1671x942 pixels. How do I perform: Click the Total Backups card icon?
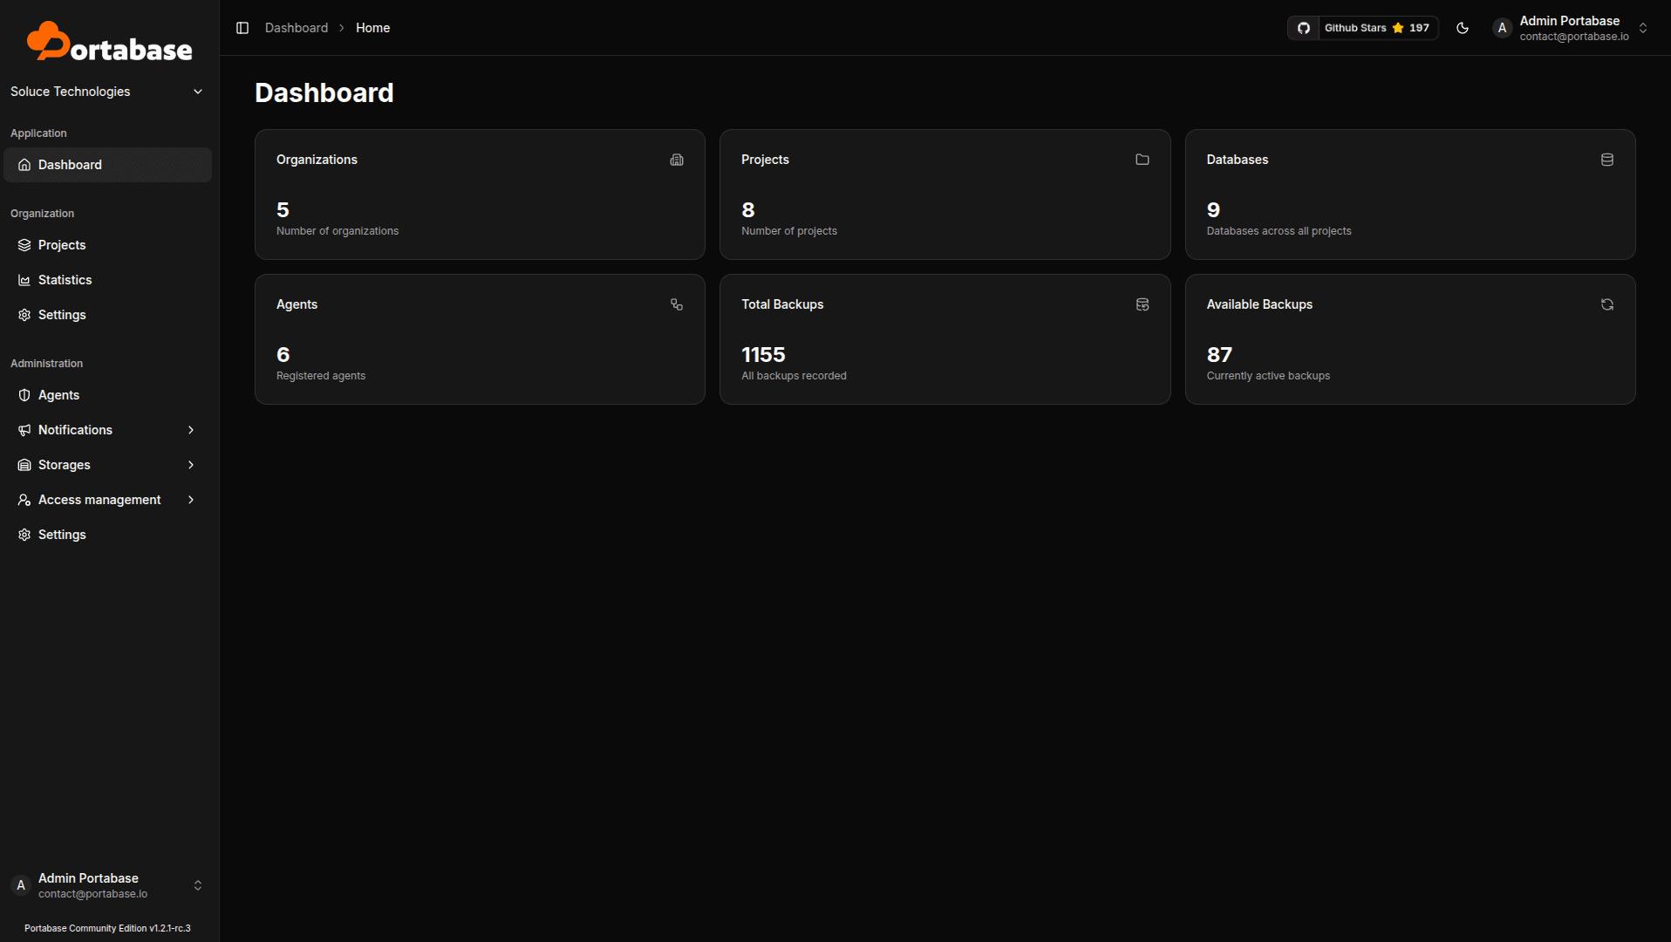[x=1142, y=304]
